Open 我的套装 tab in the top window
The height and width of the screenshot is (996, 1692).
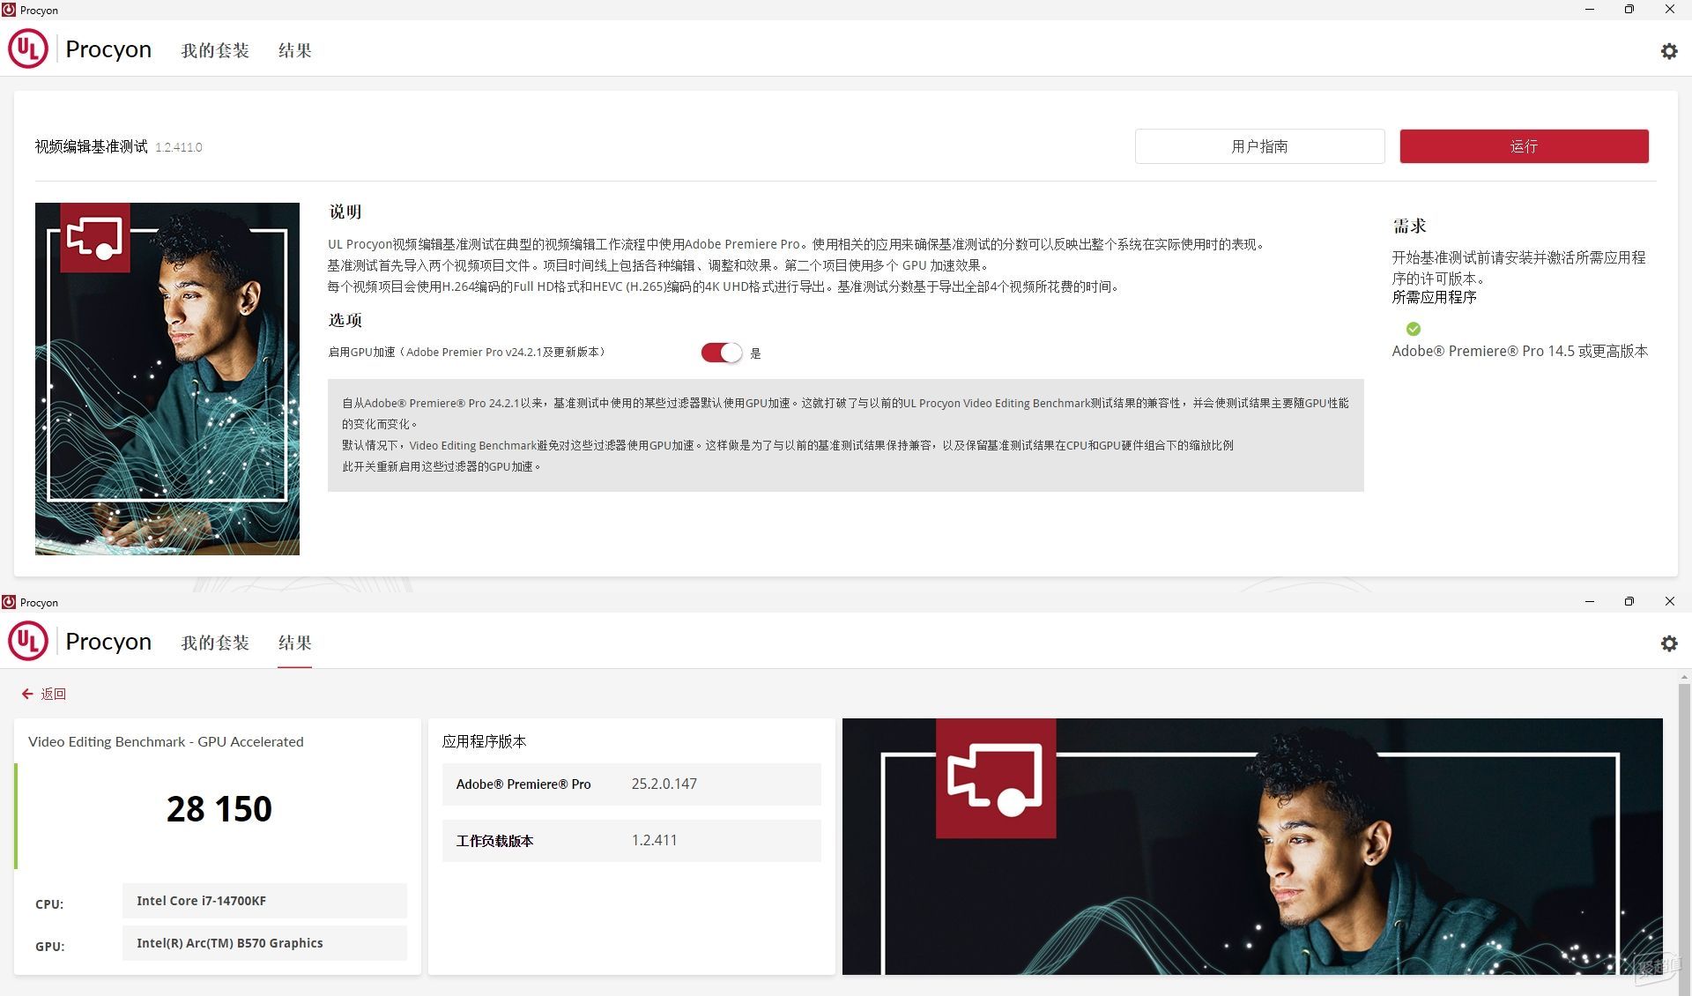pyautogui.click(x=215, y=50)
